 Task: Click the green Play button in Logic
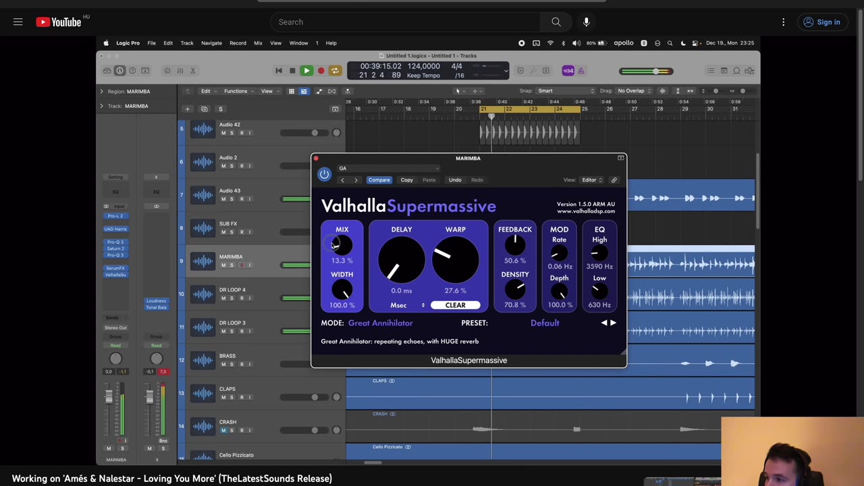(306, 70)
